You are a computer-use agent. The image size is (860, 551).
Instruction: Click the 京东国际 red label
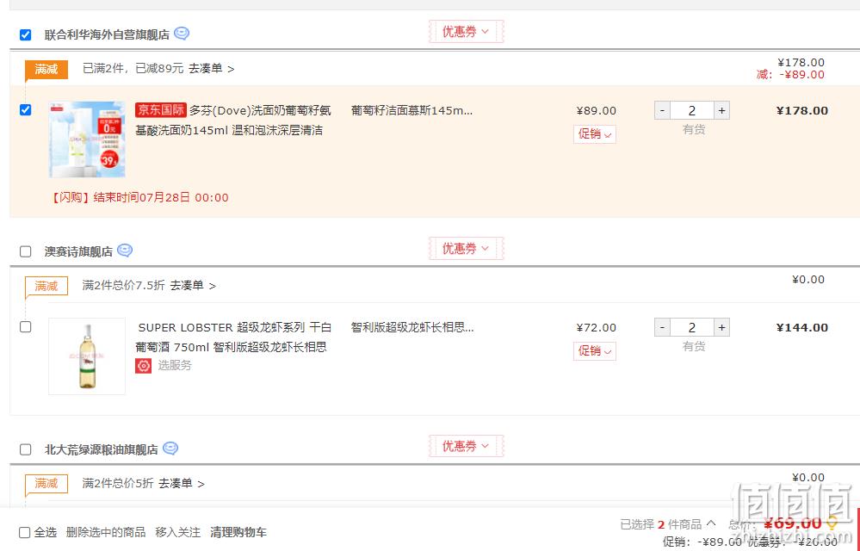click(161, 110)
